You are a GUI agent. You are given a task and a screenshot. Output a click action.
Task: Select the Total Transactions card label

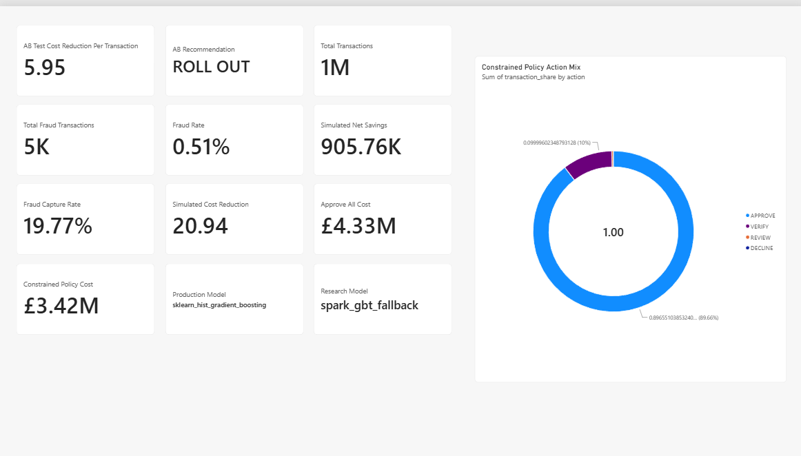346,46
